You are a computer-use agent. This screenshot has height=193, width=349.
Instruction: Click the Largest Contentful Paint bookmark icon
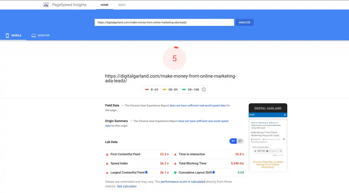[x=146, y=172]
